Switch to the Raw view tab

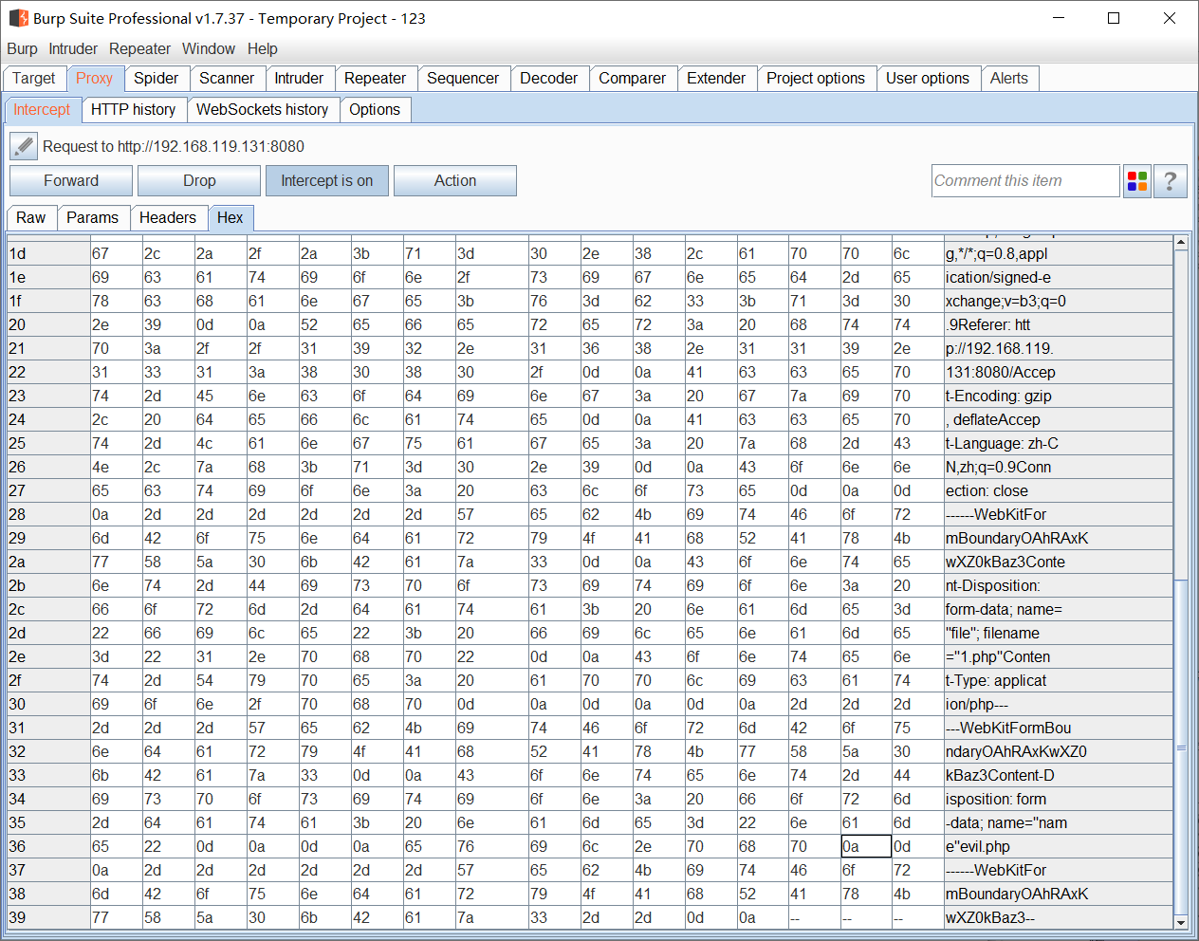[31, 218]
